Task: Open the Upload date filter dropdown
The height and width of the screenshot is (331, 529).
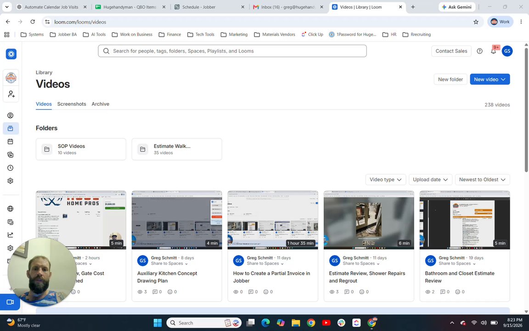Action: (x=430, y=180)
